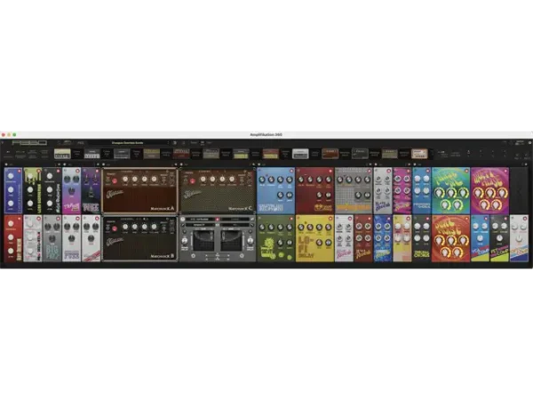Select the Matchlock B amp nameplate
Viewport: 533px width, 400px height.
click(163, 256)
